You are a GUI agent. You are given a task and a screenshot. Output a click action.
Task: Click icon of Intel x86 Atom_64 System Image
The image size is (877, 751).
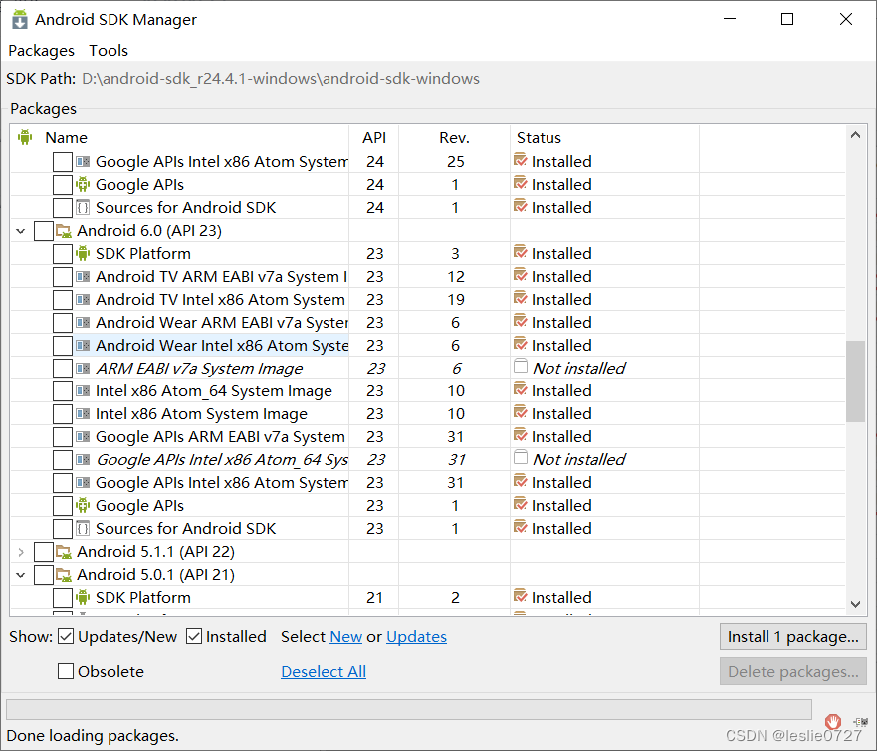(x=83, y=390)
